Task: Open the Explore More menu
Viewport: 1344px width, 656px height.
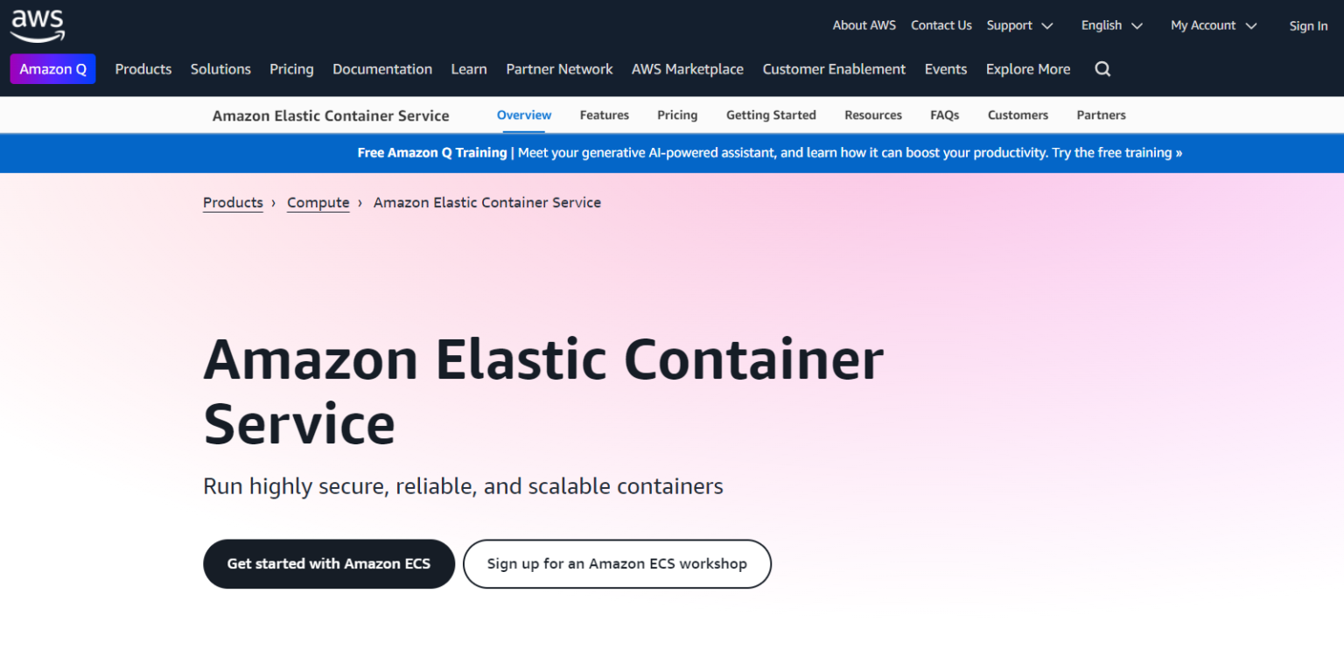Action: point(1027,68)
